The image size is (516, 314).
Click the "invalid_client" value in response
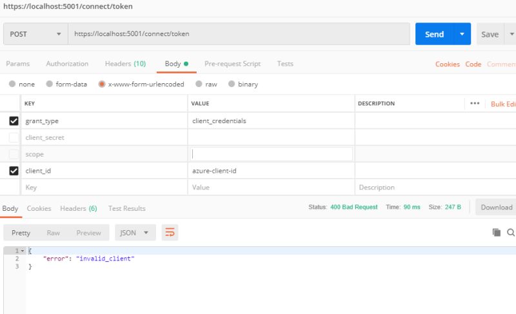click(105, 259)
